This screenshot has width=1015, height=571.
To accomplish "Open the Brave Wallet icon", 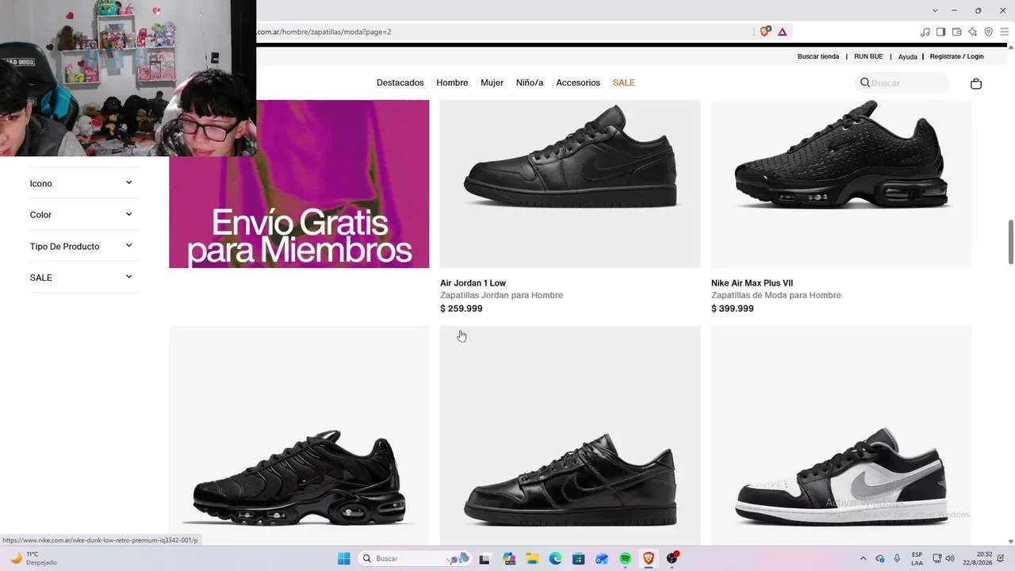I will pyautogui.click(x=956, y=32).
